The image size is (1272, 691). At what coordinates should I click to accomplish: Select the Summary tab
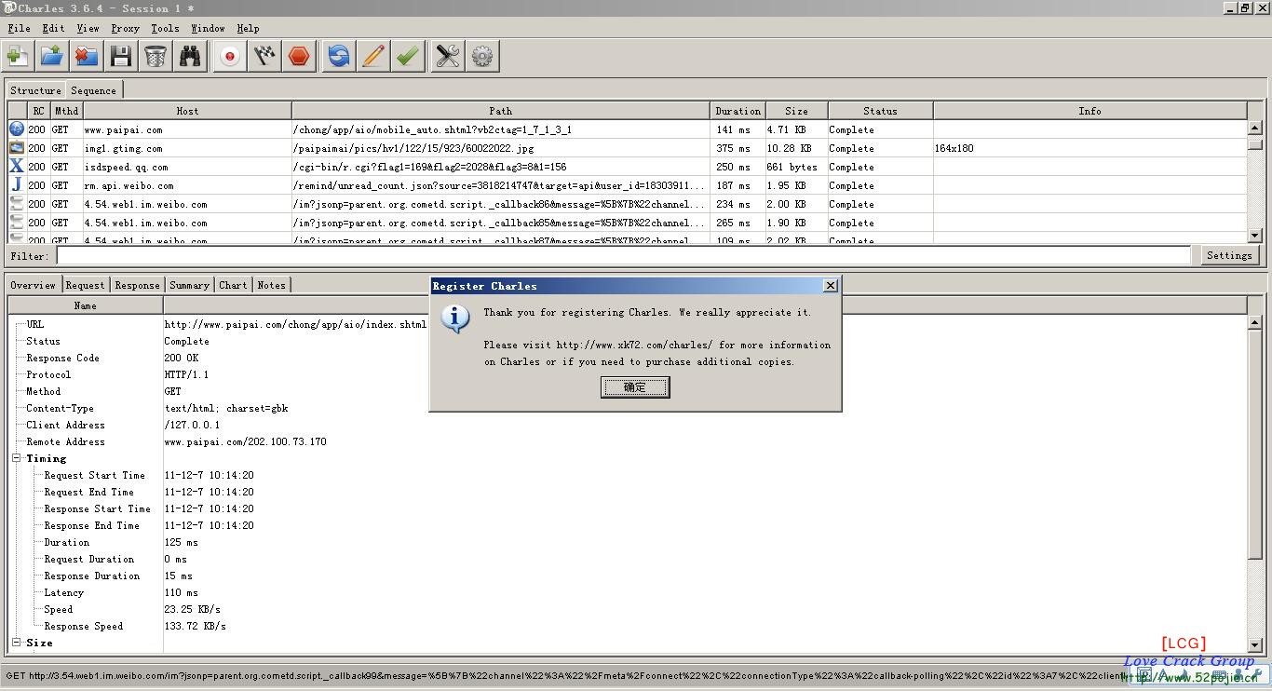tap(190, 285)
